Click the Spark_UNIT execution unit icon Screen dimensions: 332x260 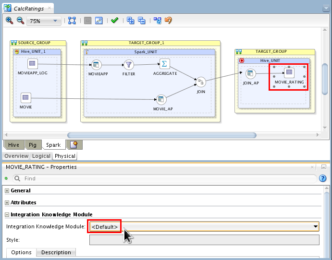click(x=86, y=52)
